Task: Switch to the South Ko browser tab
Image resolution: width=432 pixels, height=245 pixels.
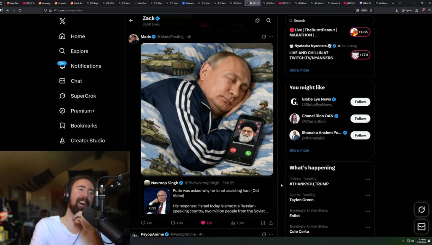Action: [76, 3]
